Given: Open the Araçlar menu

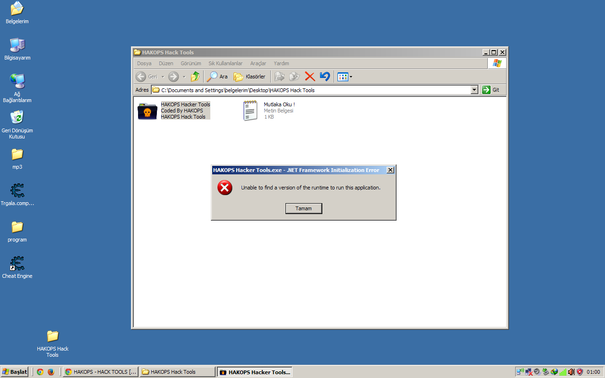Looking at the screenshot, I should tap(258, 63).
